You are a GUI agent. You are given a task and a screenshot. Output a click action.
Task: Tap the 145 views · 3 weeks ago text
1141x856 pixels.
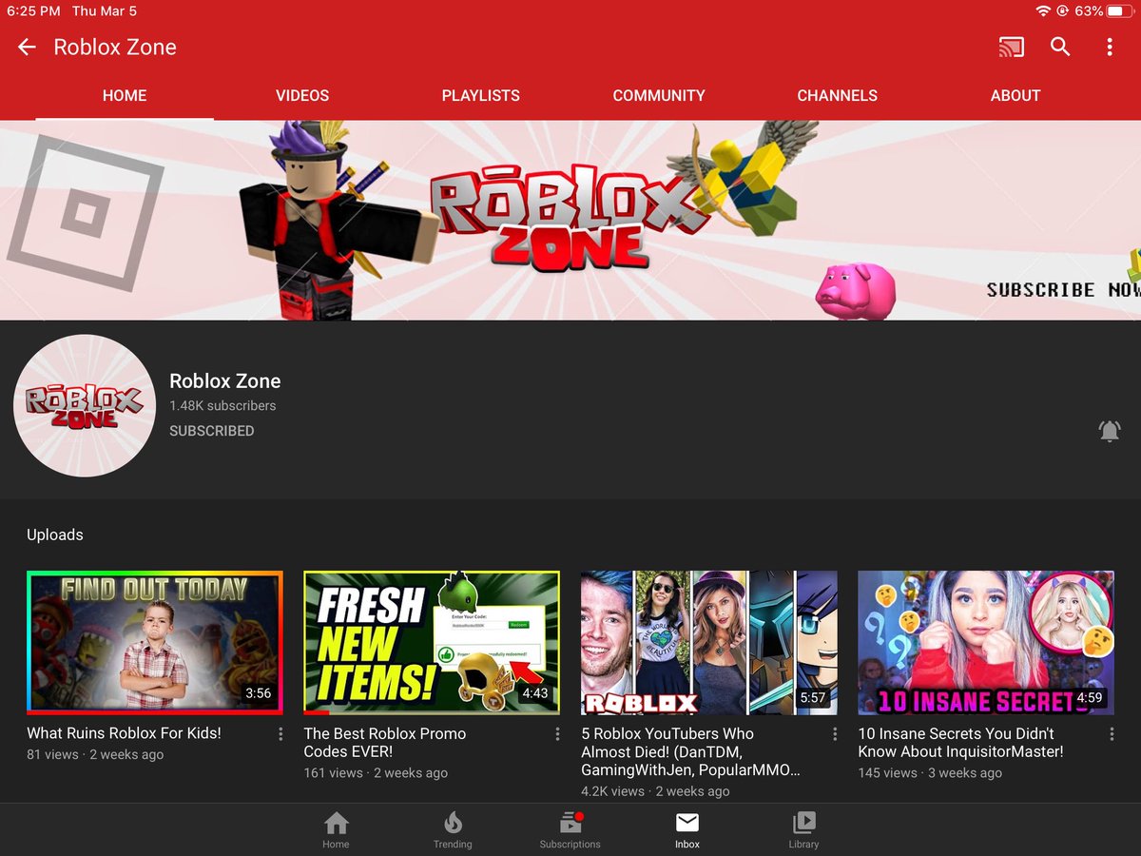pos(930,772)
